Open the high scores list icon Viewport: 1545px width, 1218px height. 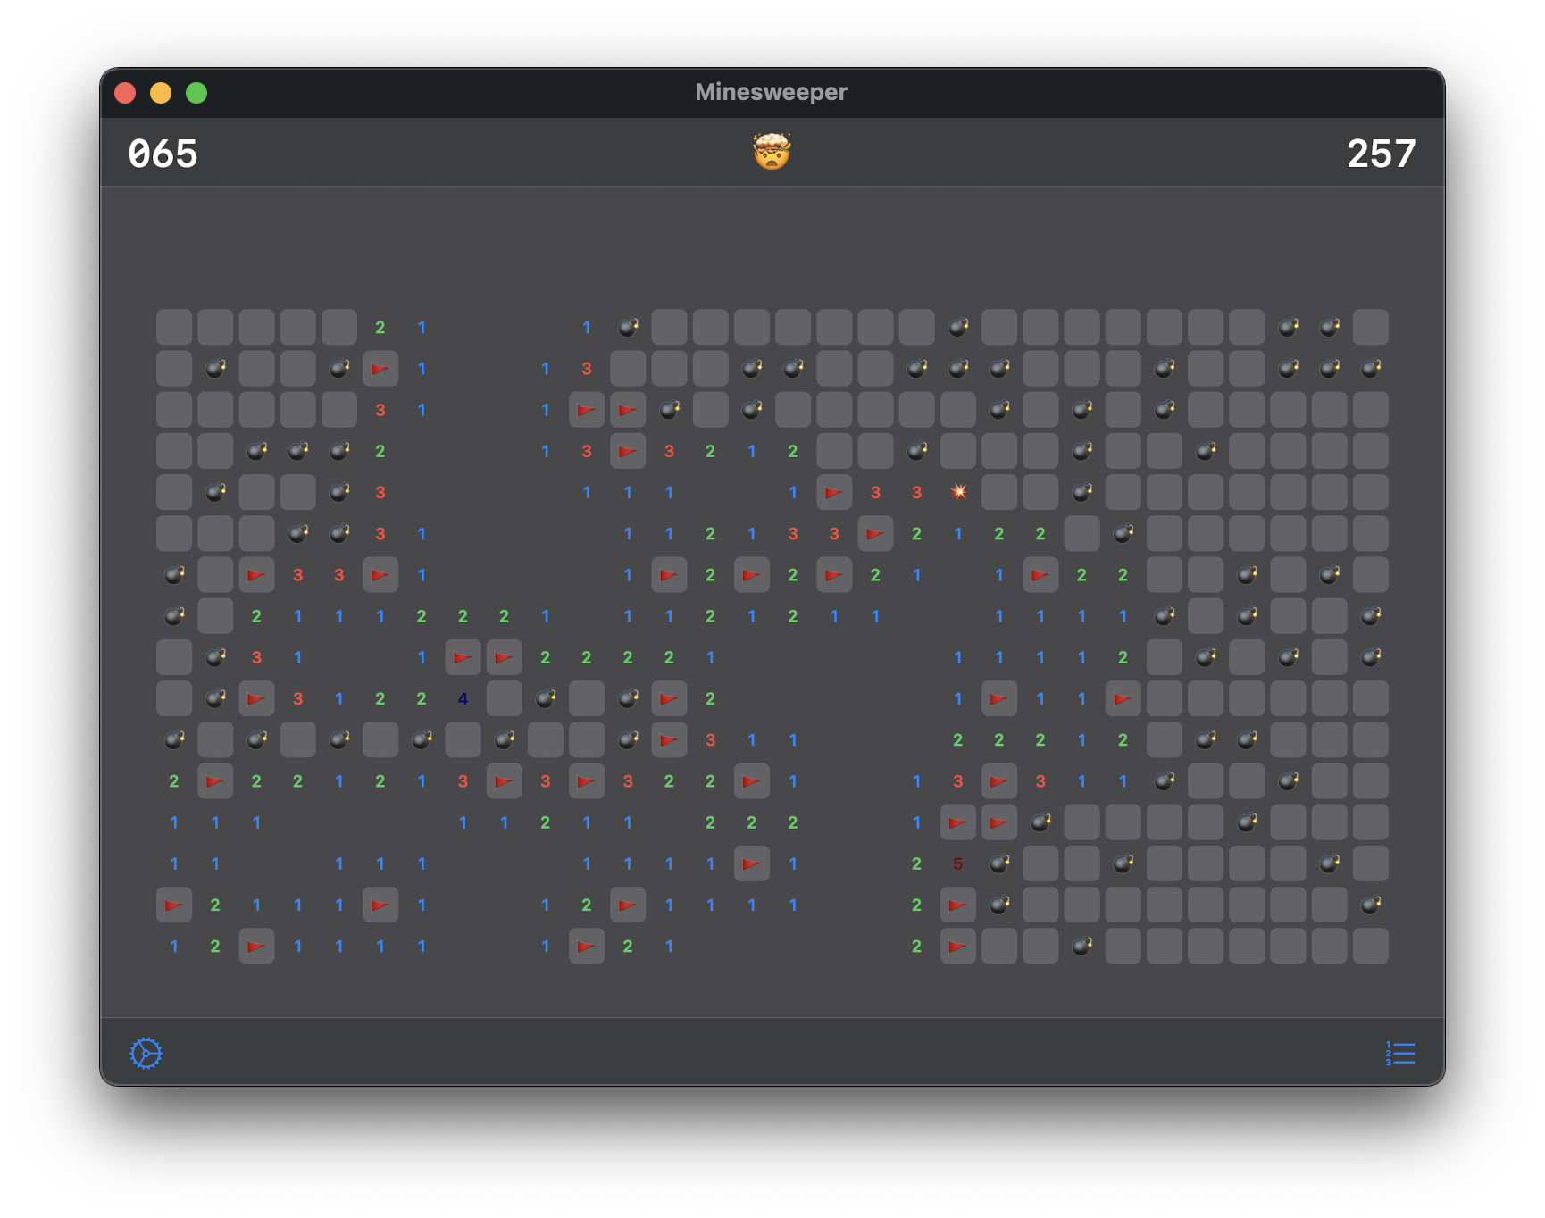tap(1400, 1054)
